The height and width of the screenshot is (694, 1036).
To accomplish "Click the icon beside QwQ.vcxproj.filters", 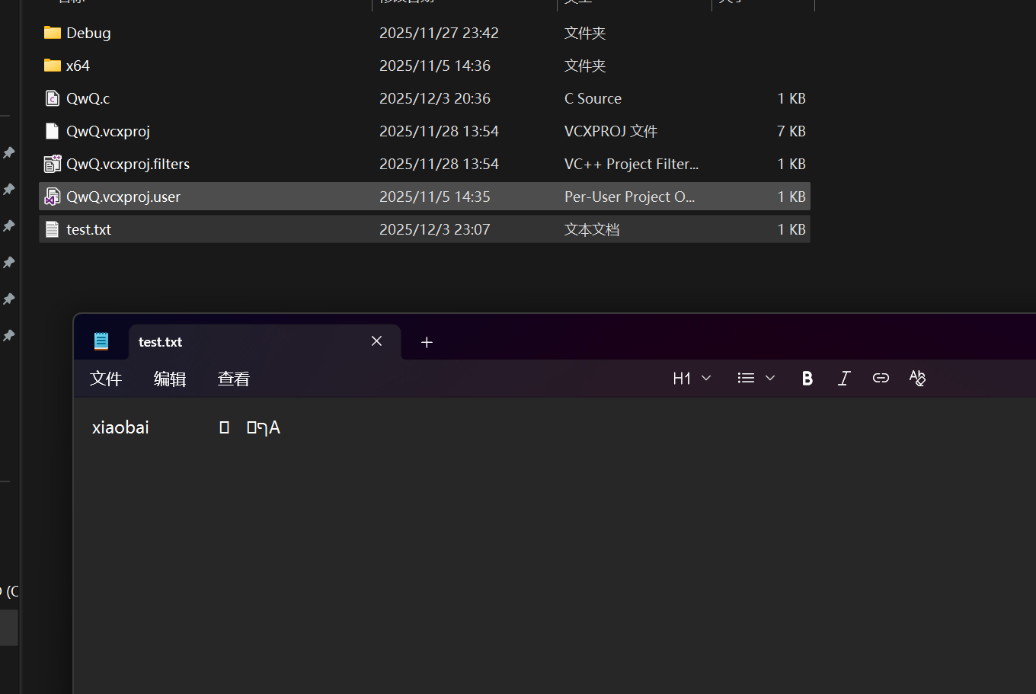I will (52, 164).
